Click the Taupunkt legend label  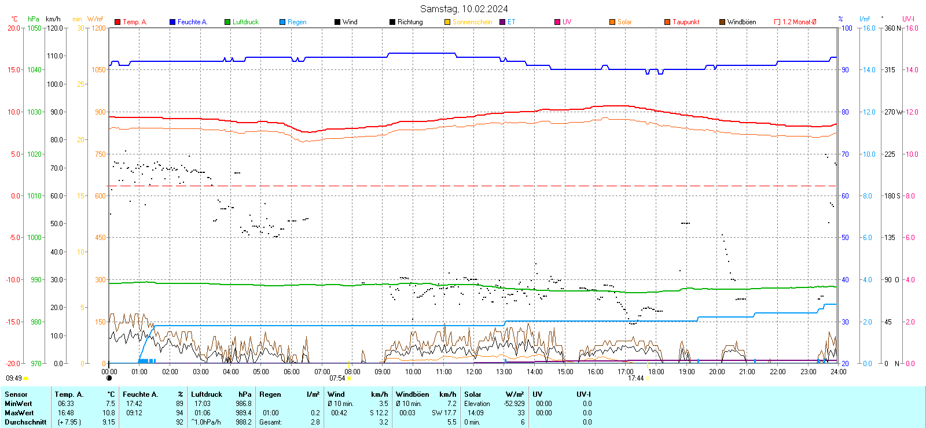[686, 22]
